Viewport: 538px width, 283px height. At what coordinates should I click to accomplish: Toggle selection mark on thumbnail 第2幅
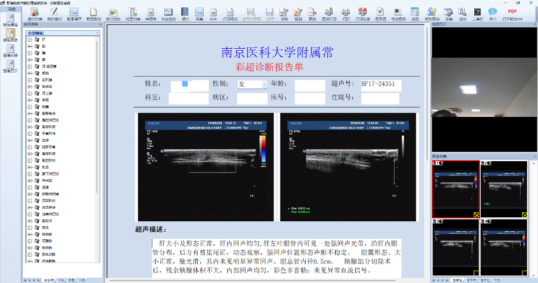pyautogui.click(x=525, y=215)
